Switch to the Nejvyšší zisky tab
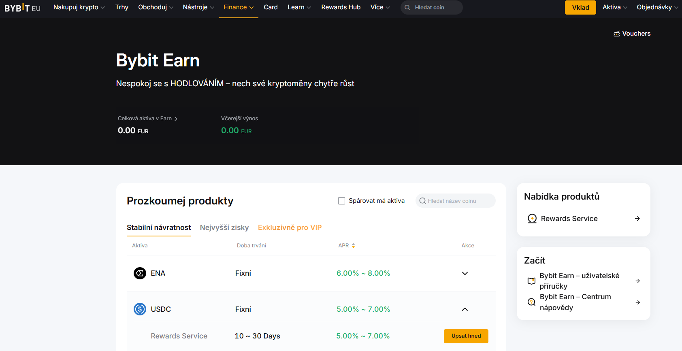This screenshot has height=351, width=682. (224, 228)
